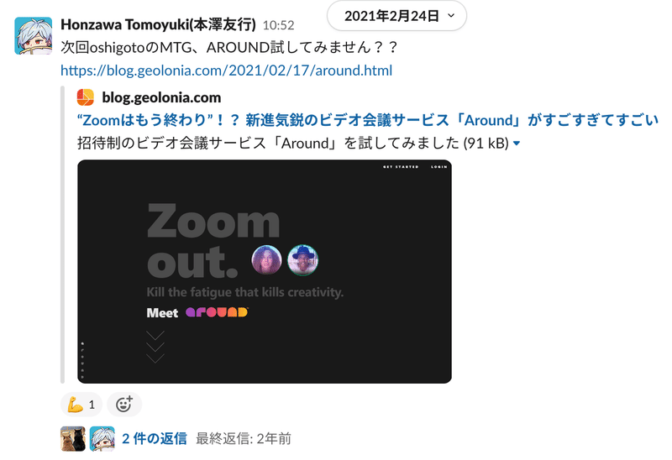The height and width of the screenshot is (460, 672).
Task: Click the colorful Around logo in preview
Action: pyautogui.click(x=217, y=312)
